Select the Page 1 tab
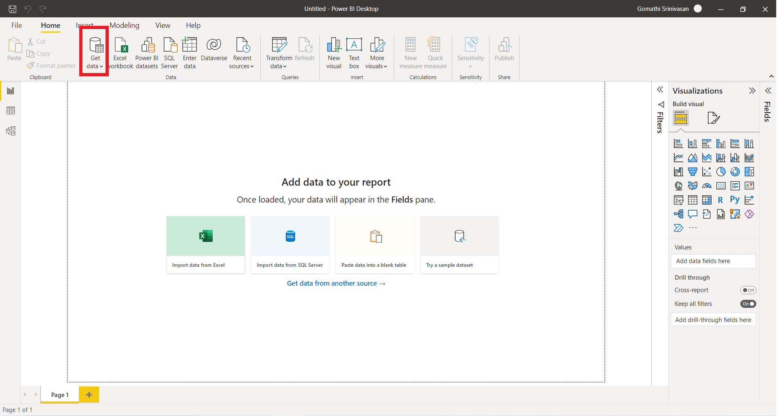 click(x=60, y=395)
